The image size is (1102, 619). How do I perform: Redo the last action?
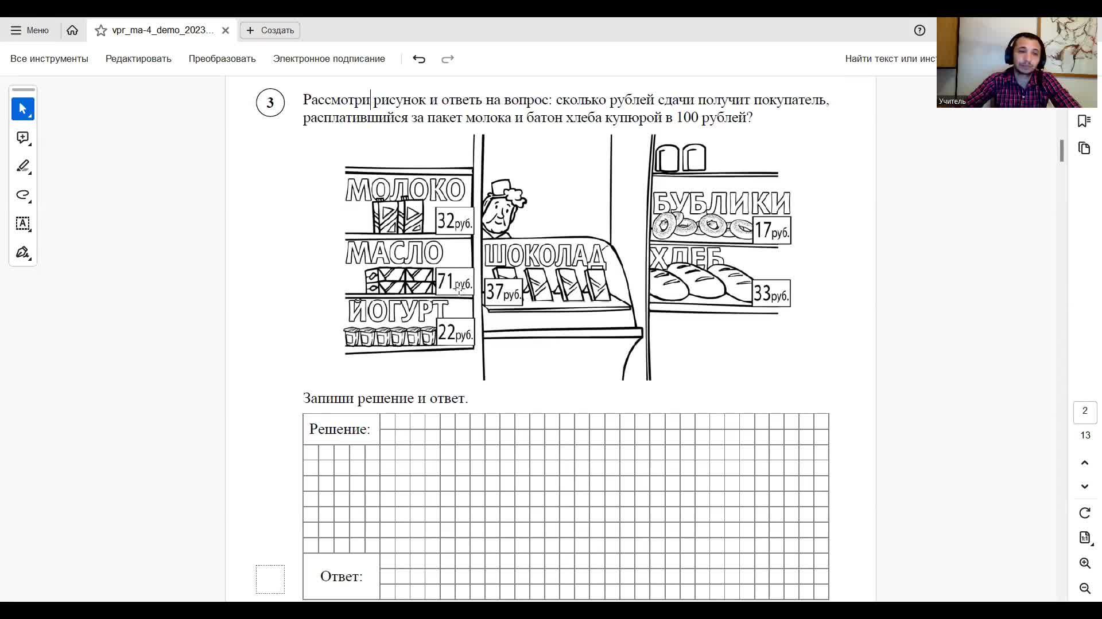coord(448,58)
